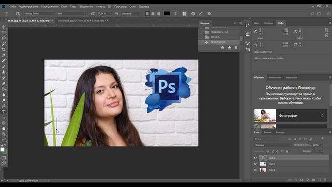Select the Rectangular Marquee tool

click(x=4, y=33)
